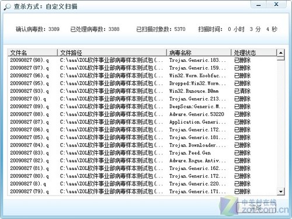This screenshot has height=219, width=292.
Task: Click the 扫描时间 elapsed time readout
Action: [238, 29]
